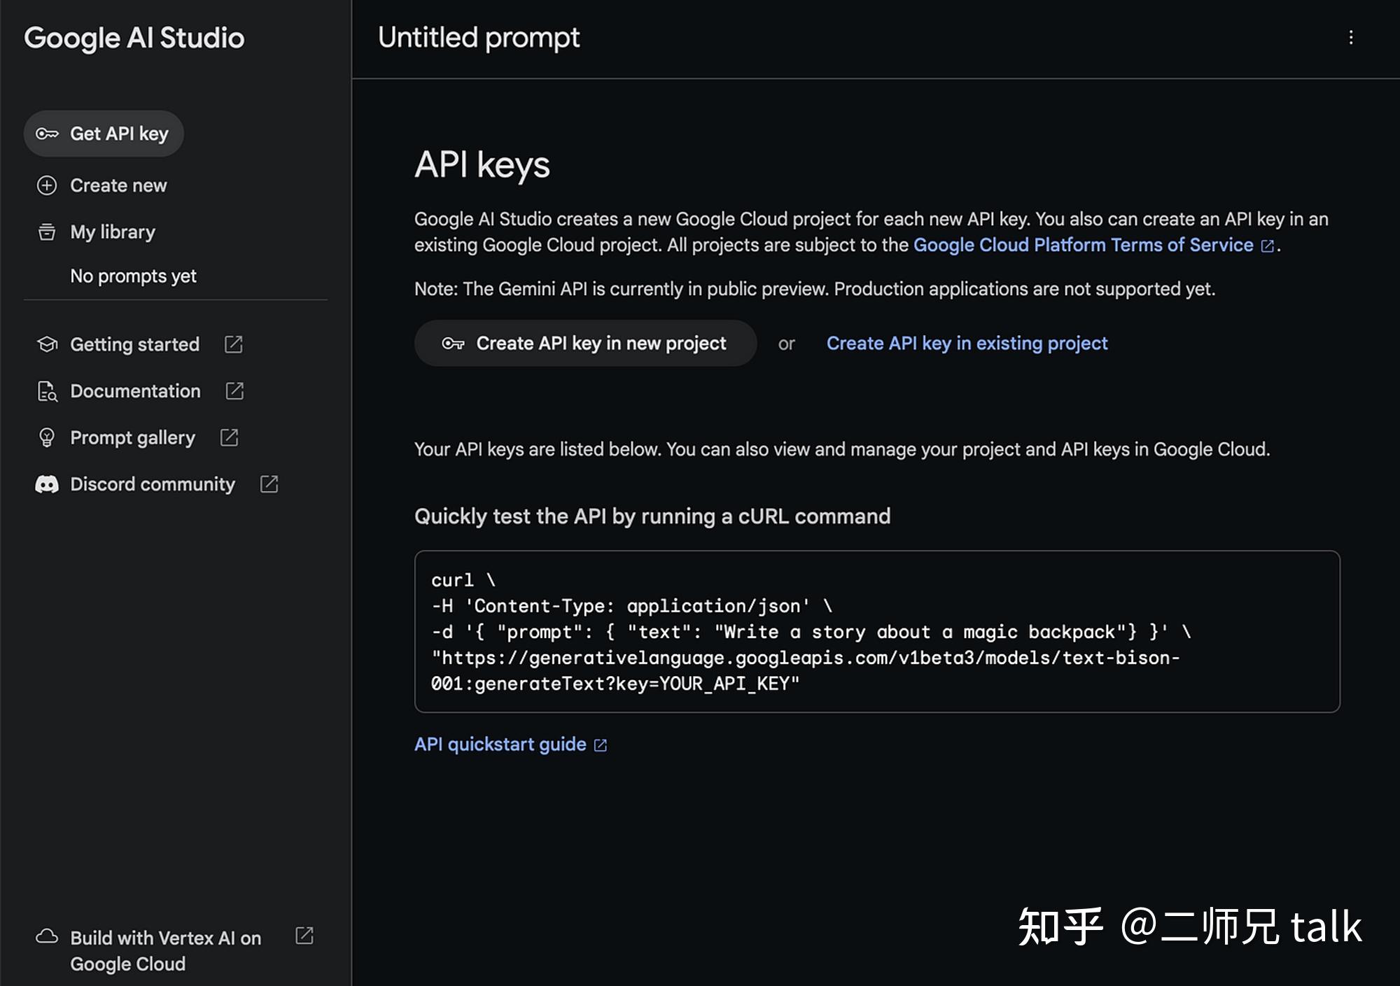The width and height of the screenshot is (1400, 986).
Task: Click Build with Vertex AI on Google Cloud
Action: coord(165,950)
